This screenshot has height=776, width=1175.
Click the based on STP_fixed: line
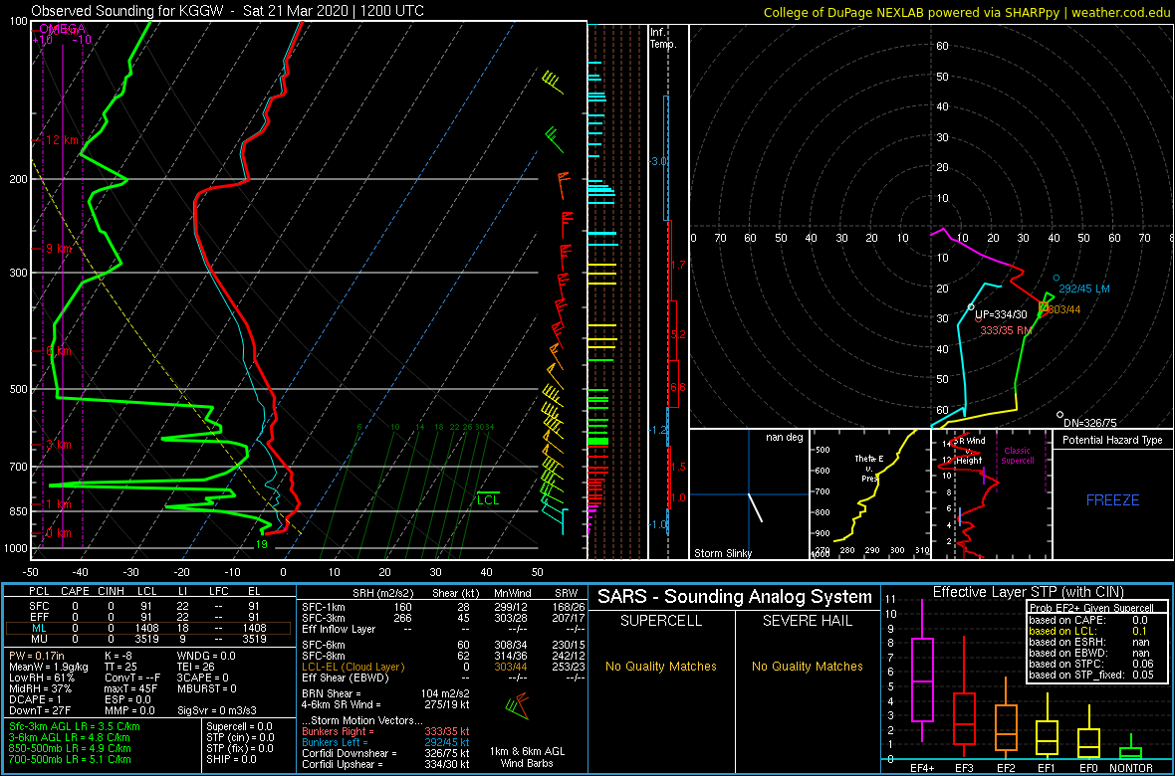1092,676
